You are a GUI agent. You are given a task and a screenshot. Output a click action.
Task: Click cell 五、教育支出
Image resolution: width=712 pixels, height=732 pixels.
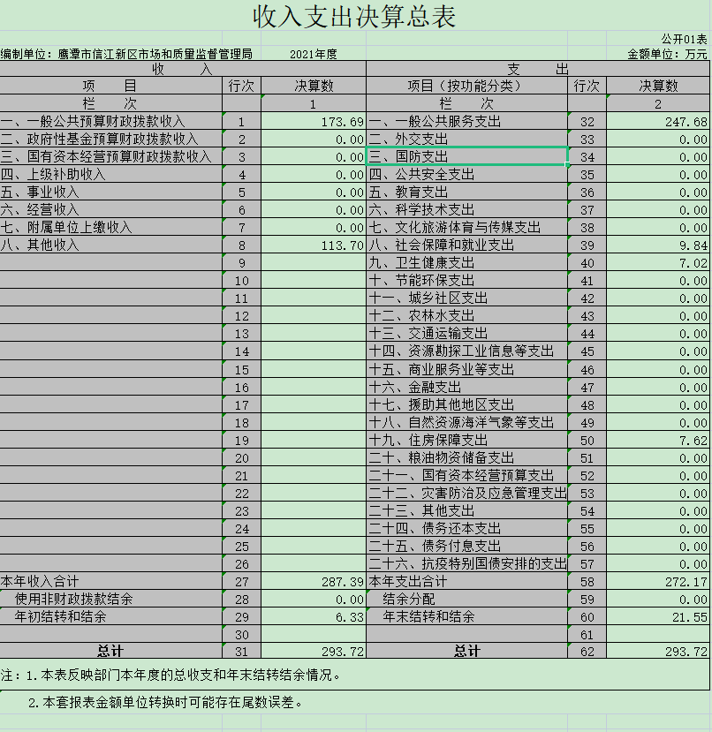pos(466,192)
